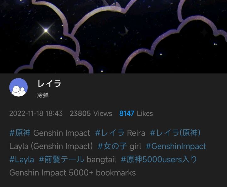
Task: Tap the artwork image with clouds
Action: [113, 37]
